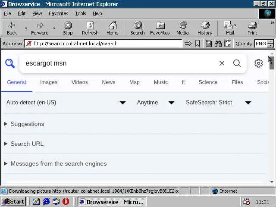Click the address bar URL field
Image resolution: width=276 pixels, height=207 pixels.
coord(103,44)
